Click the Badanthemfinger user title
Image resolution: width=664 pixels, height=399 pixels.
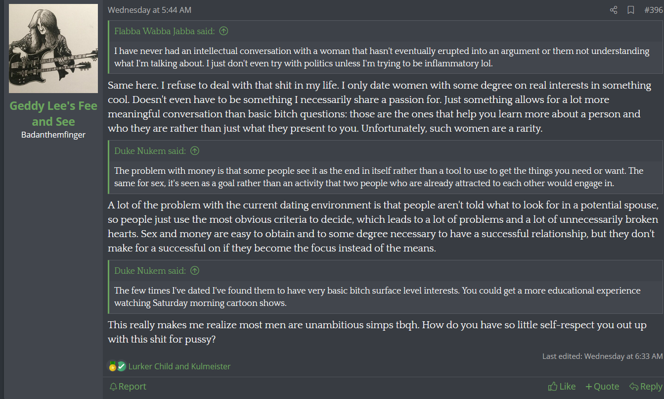[x=53, y=135]
